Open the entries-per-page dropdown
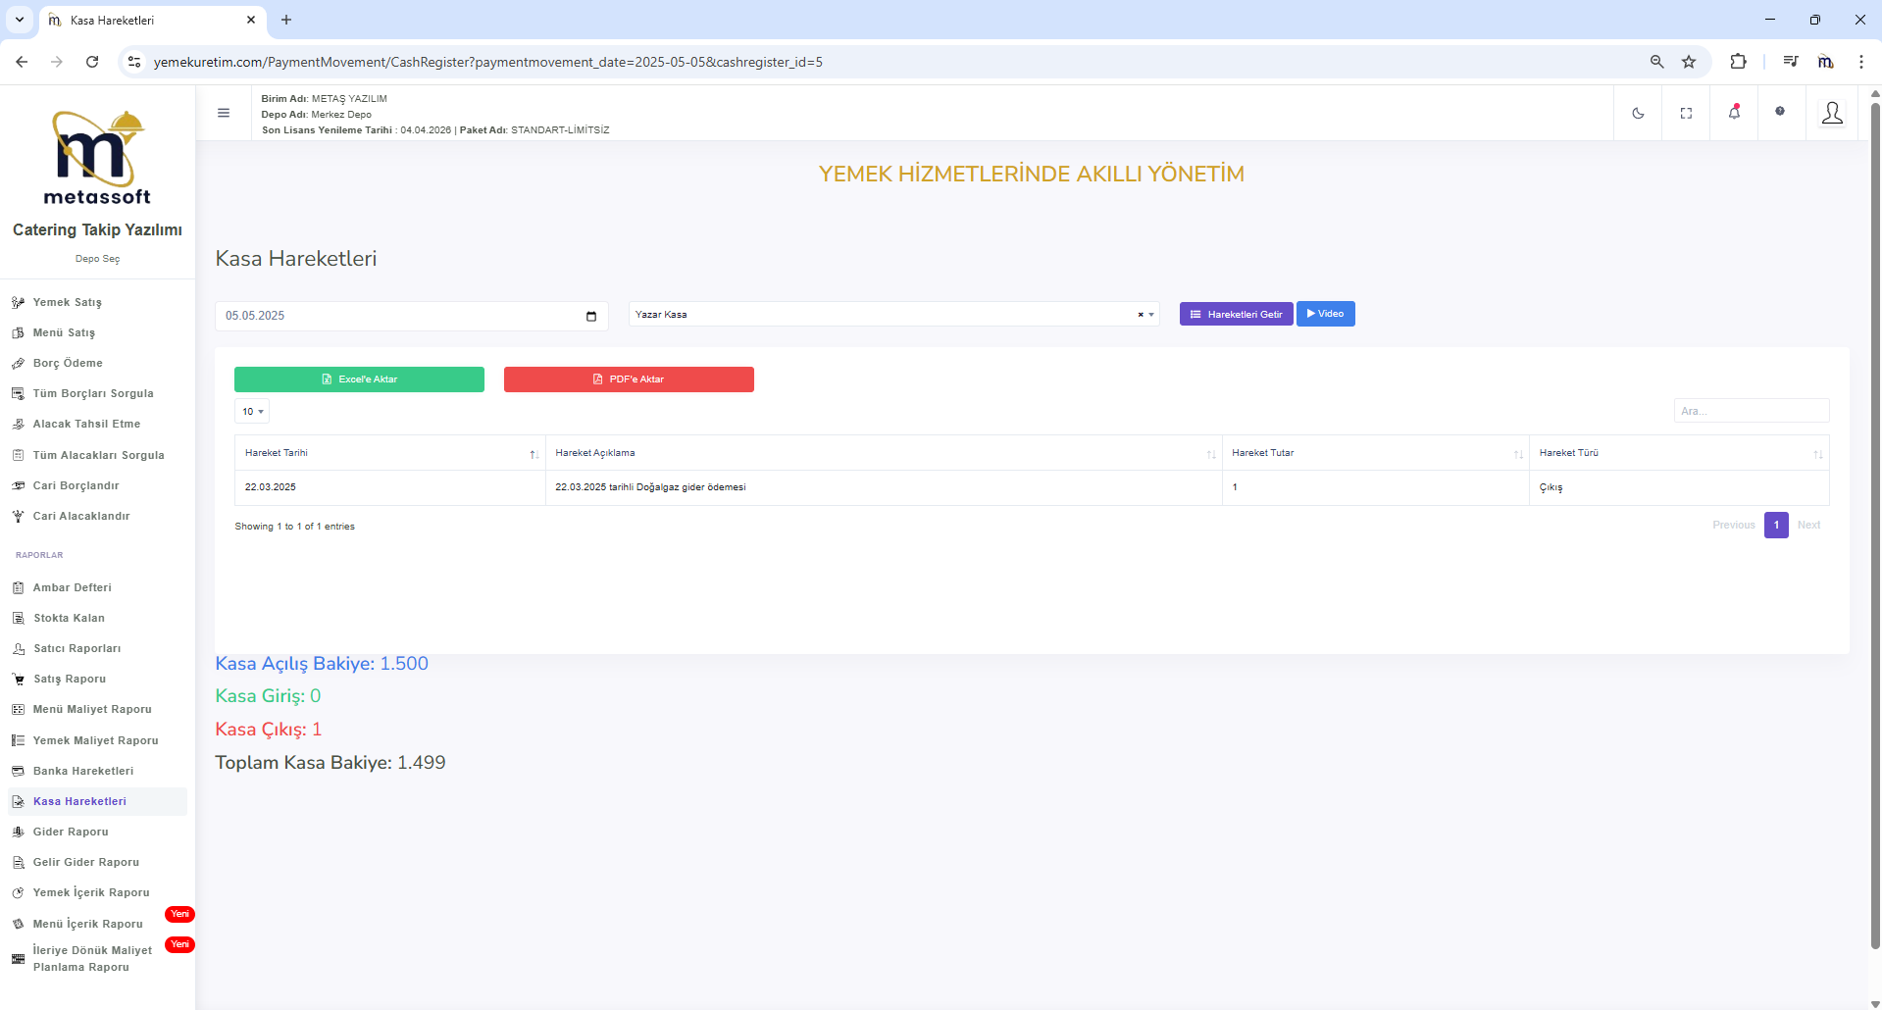The width and height of the screenshot is (1882, 1010). [252, 412]
